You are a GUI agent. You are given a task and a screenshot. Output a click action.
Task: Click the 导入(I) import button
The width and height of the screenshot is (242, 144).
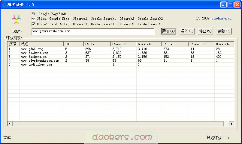click(x=187, y=31)
